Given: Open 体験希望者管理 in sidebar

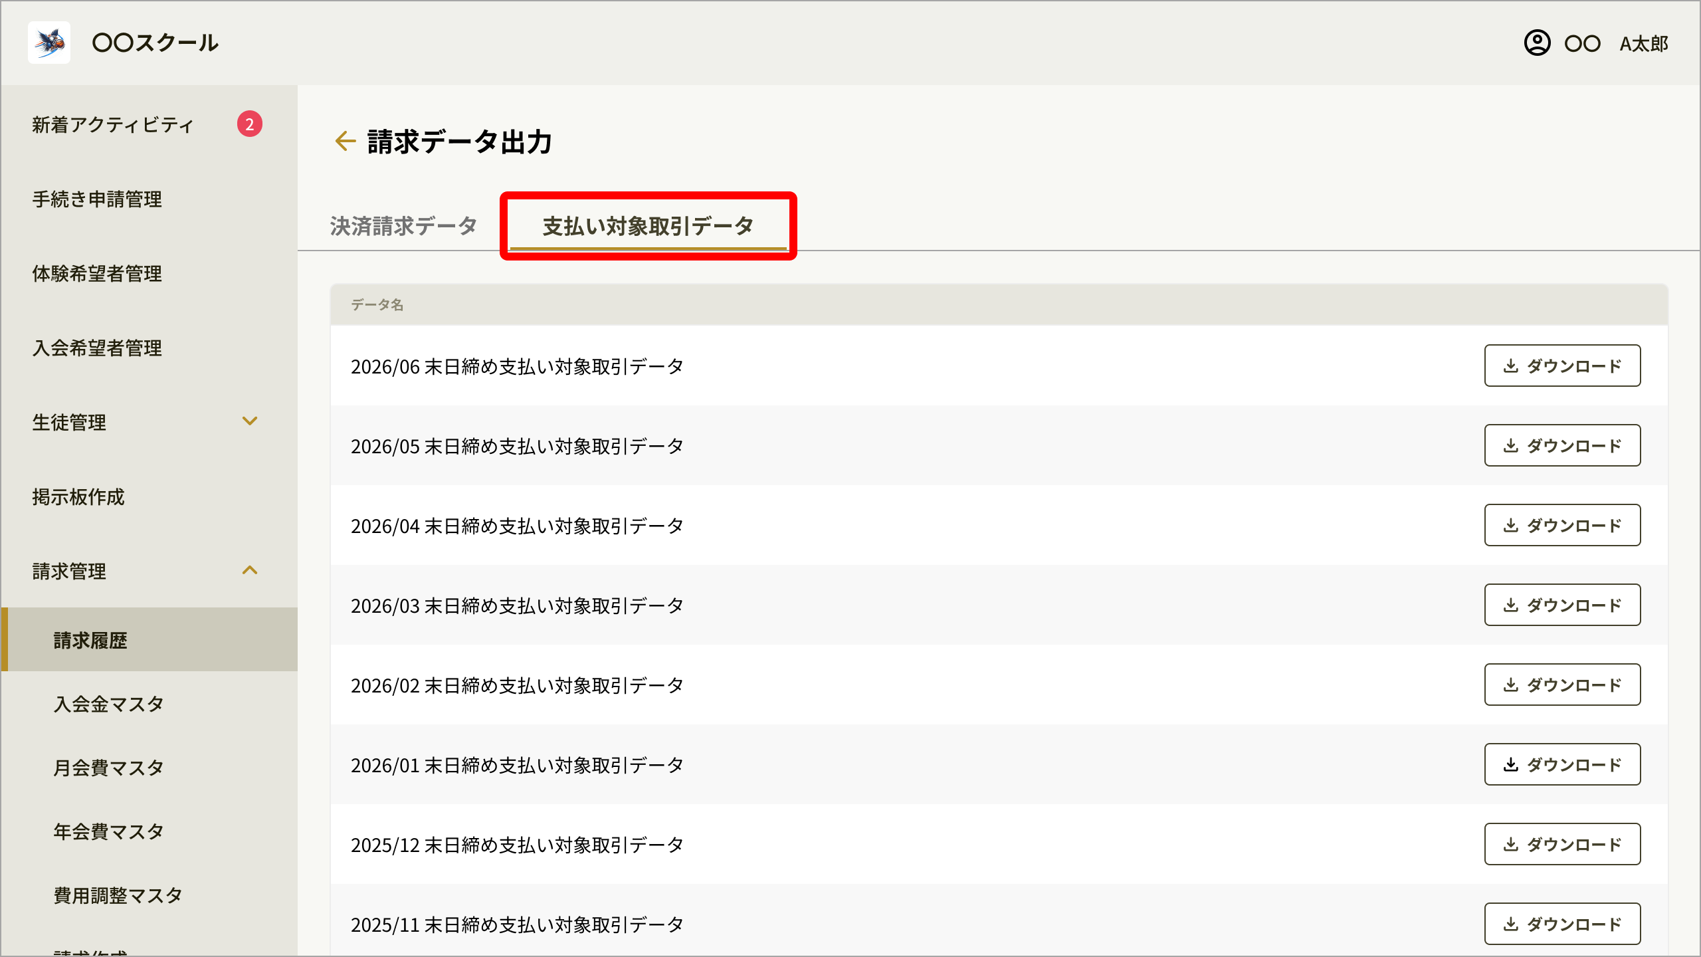Looking at the screenshot, I should (x=97, y=273).
